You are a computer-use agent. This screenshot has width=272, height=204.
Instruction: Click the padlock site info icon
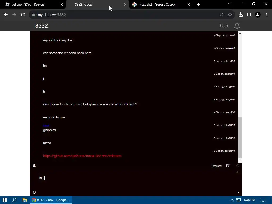(33, 15)
